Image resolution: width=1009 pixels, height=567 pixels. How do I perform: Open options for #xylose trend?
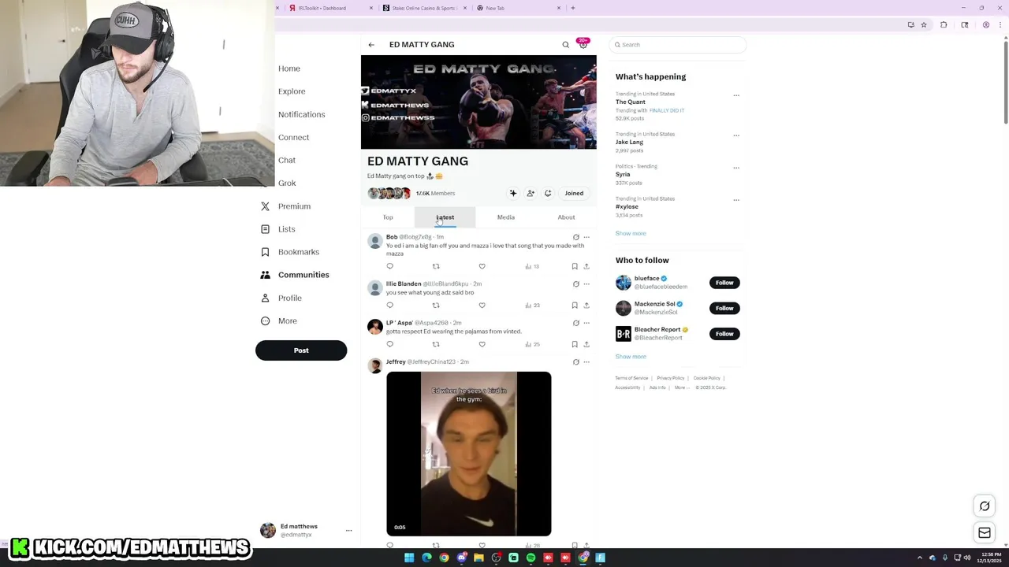[x=736, y=200]
